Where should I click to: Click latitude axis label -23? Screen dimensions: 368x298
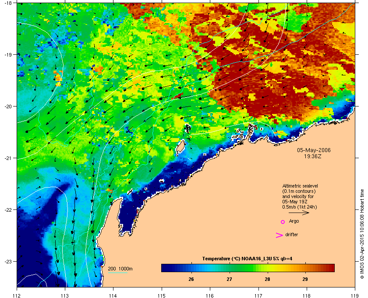(7, 261)
